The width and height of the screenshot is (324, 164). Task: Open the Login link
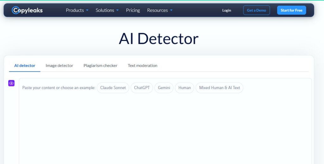click(x=227, y=10)
